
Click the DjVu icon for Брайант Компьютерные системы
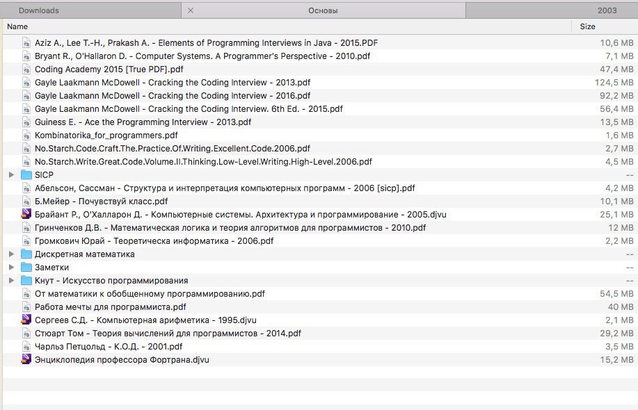[26, 215]
